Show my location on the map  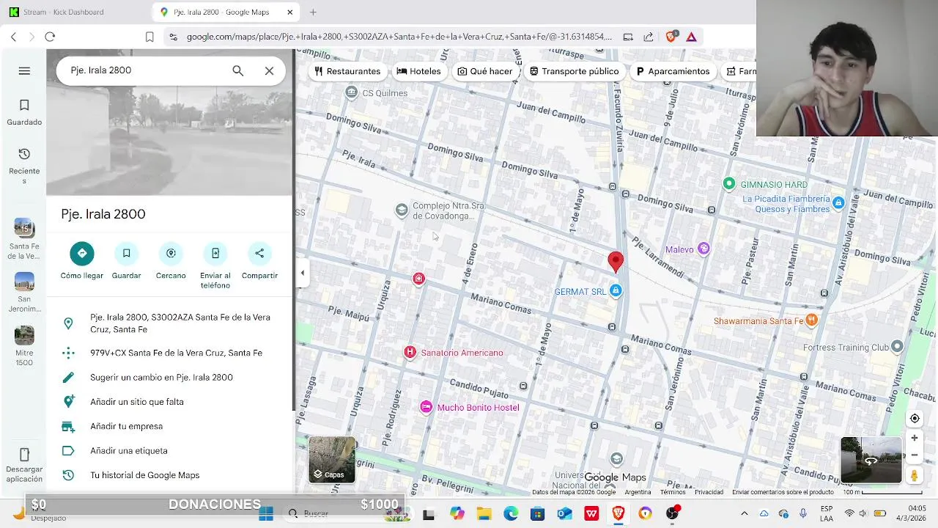(x=915, y=419)
